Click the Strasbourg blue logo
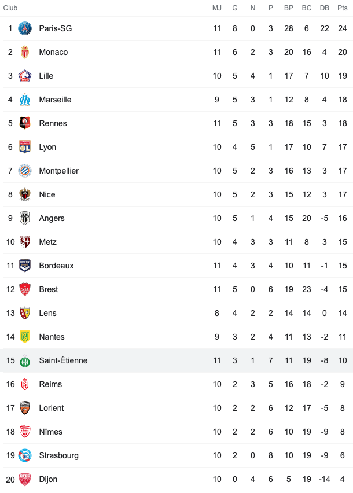 coord(25,455)
